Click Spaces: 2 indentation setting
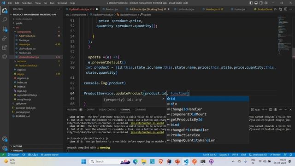 pos(224,155)
